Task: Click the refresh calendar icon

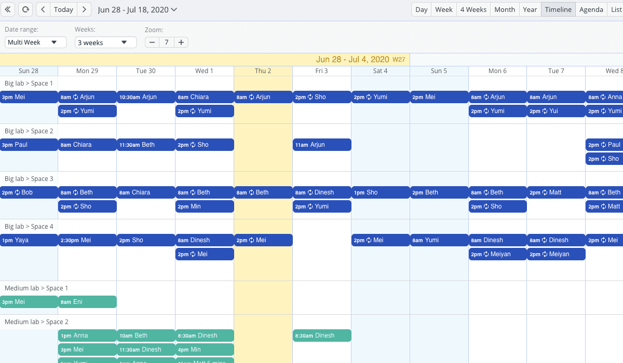Action: (25, 9)
